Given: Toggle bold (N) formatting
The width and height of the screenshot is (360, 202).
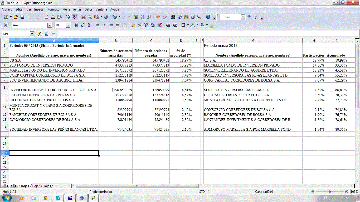Looking at the screenshot, I should coord(76,25).
